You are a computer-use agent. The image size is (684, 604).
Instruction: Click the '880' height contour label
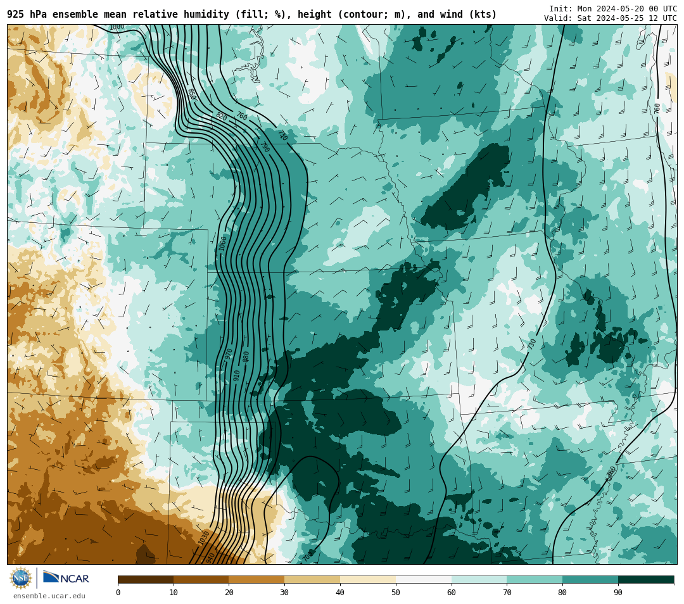(246, 356)
